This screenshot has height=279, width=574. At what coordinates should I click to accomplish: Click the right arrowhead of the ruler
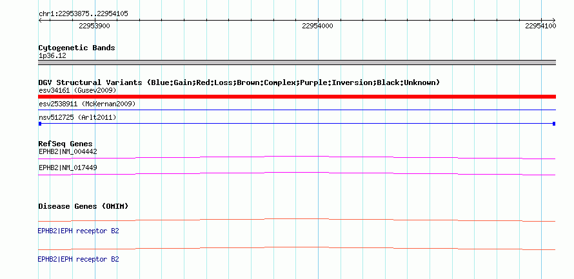tap(553, 20)
